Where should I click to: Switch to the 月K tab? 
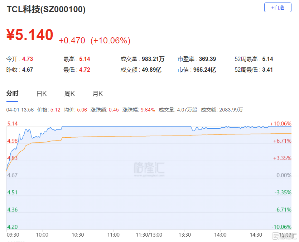[x=97, y=94]
